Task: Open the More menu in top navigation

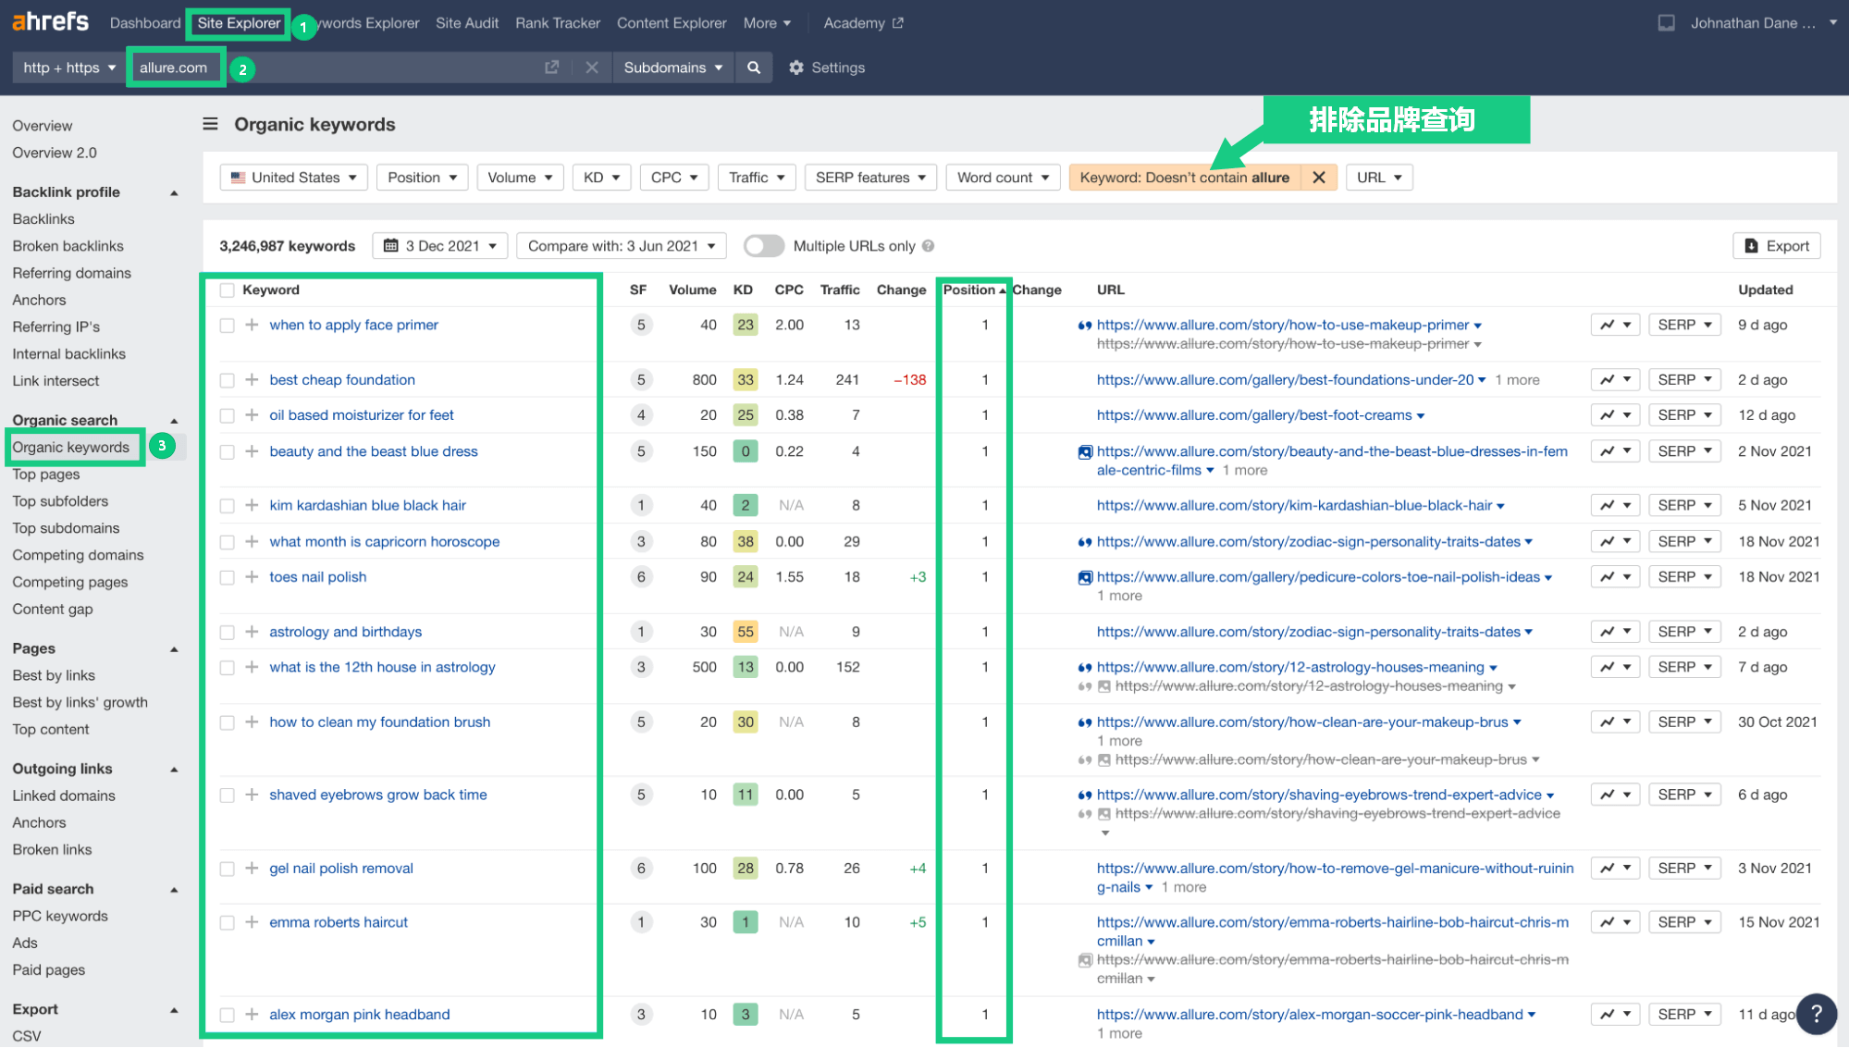Action: point(767,23)
